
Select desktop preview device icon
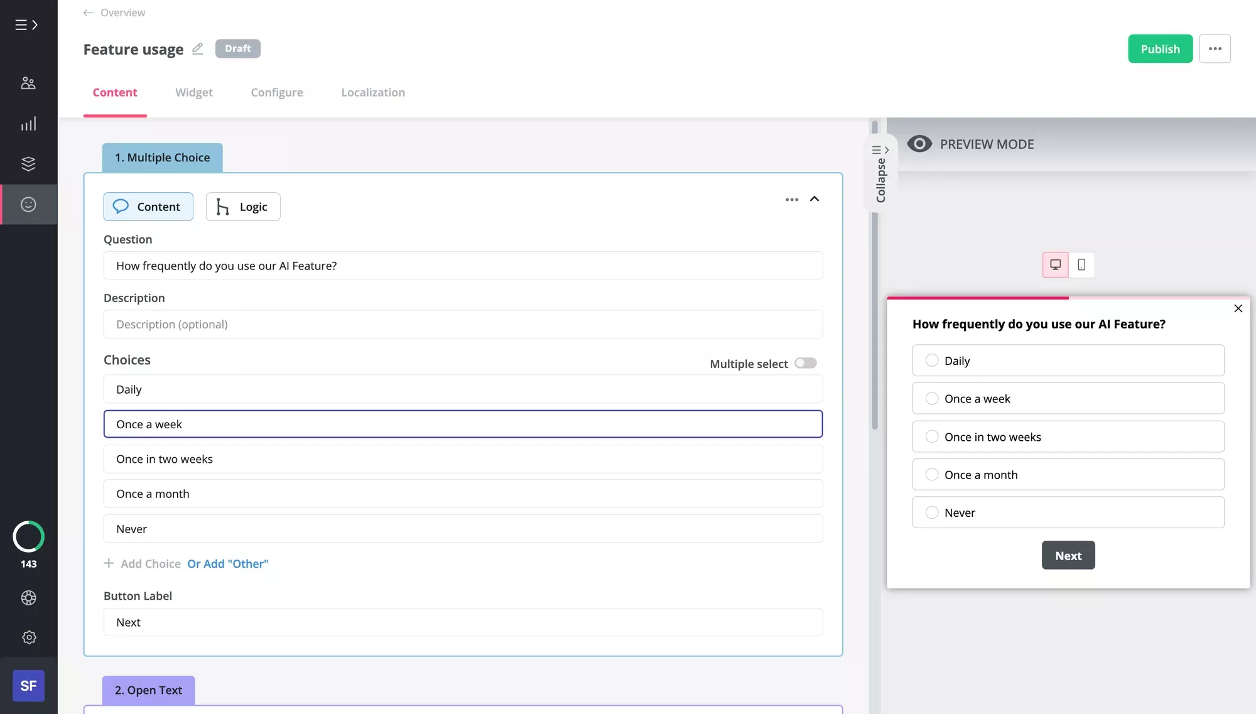click(x=1055, y=264)
